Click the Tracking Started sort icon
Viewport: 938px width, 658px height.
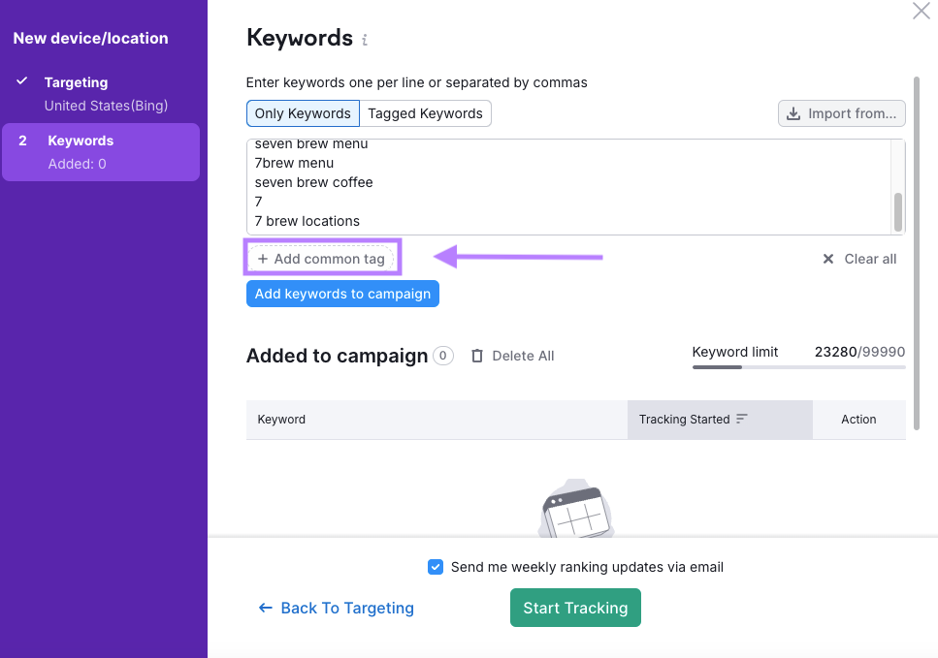pos(742,420)
